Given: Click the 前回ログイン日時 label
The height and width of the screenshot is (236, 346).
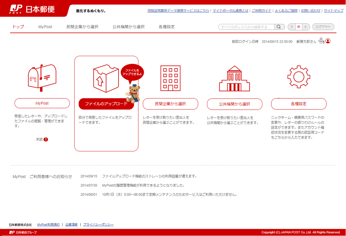Looking at the screenshot, I should 245,42.
